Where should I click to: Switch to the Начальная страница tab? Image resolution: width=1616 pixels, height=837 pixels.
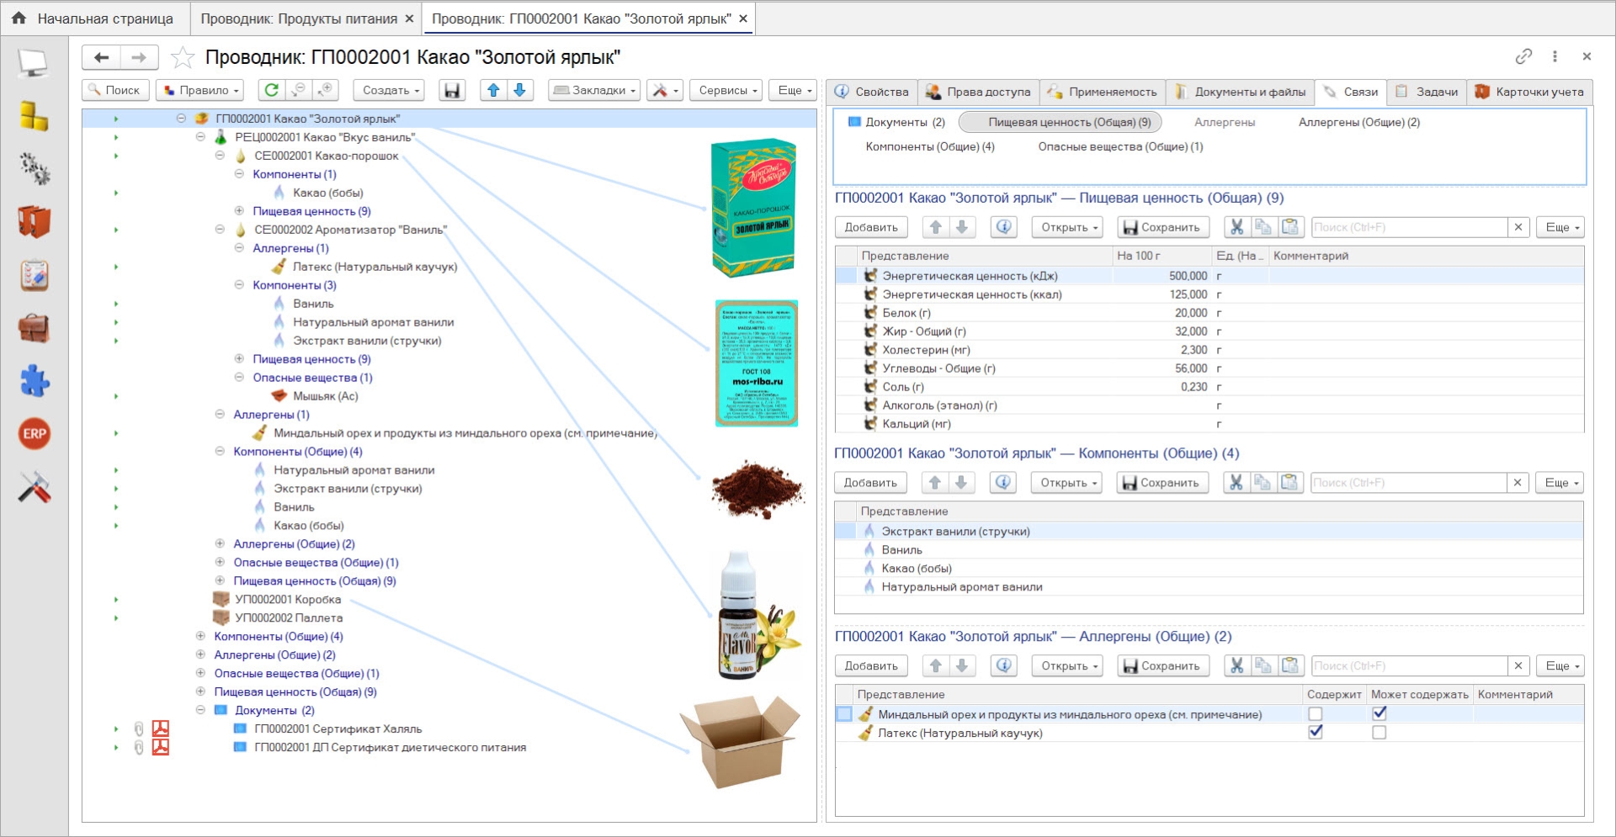click(x=94, y=19)
